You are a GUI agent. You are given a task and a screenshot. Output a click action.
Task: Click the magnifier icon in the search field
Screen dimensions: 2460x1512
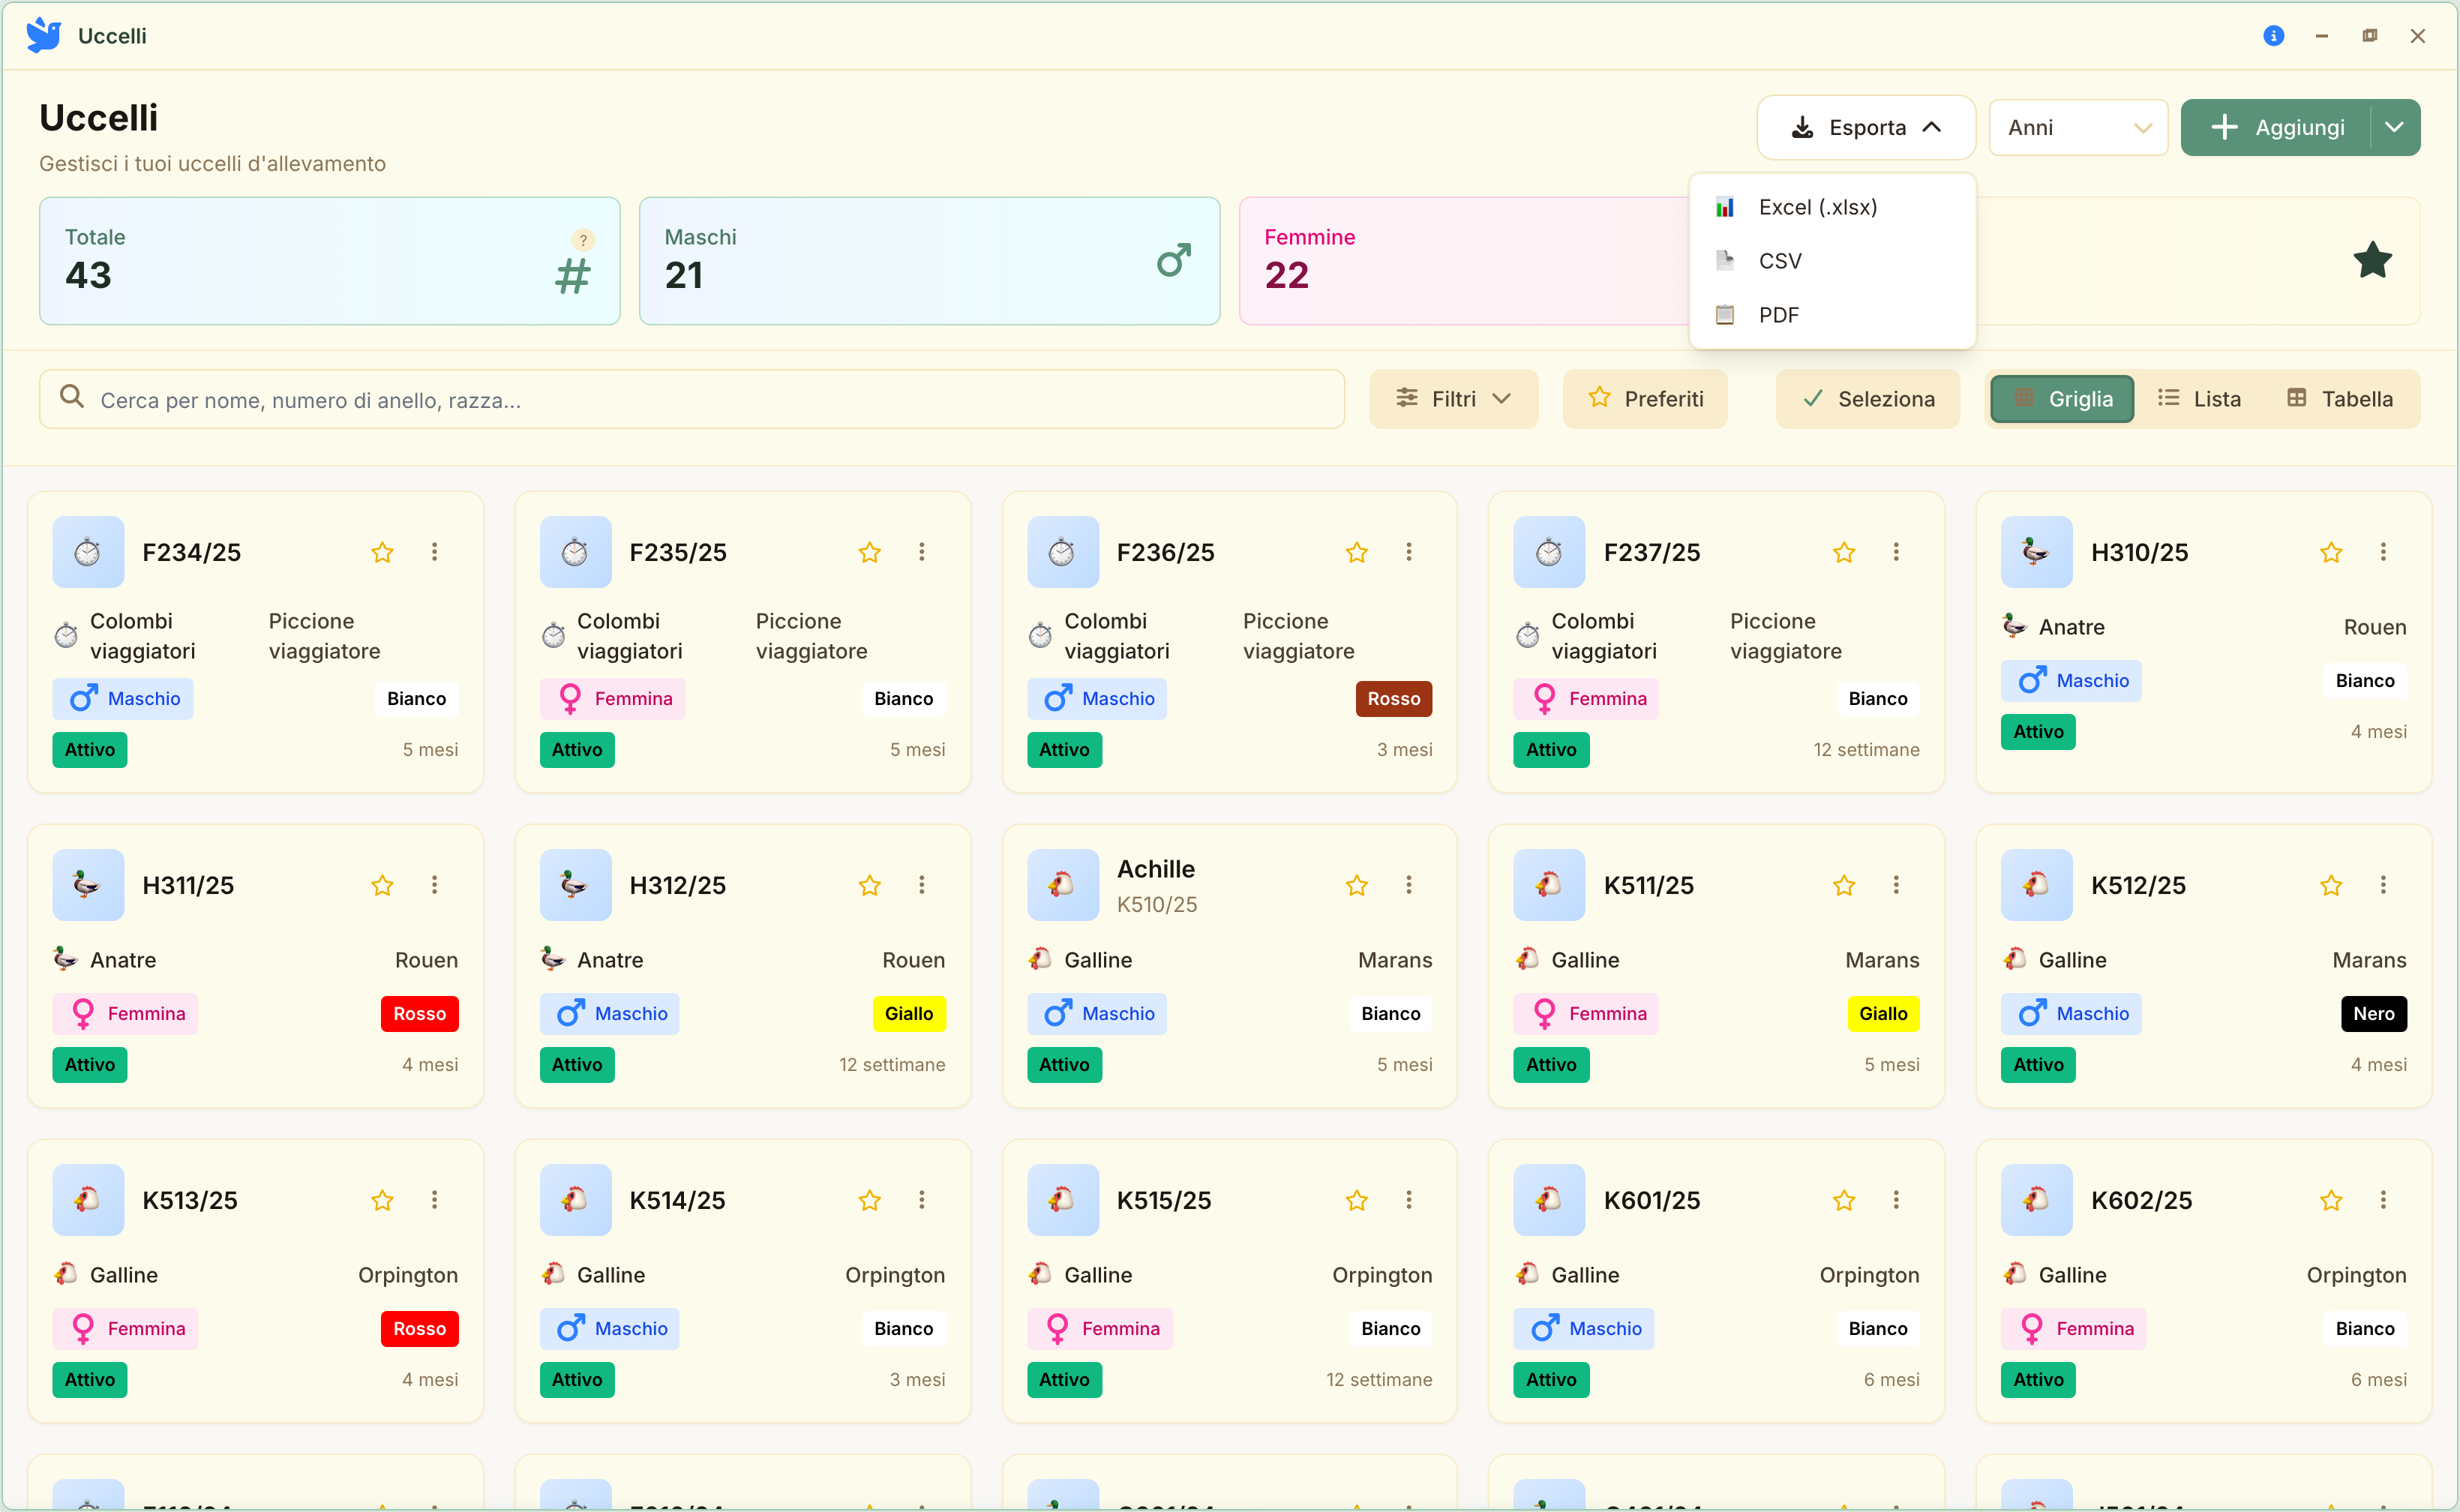pos(72,396)
